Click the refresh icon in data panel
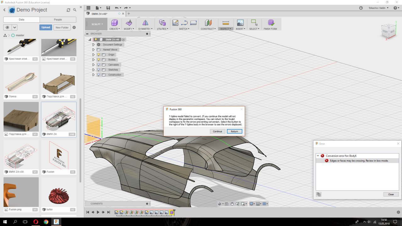 (68, 10)
